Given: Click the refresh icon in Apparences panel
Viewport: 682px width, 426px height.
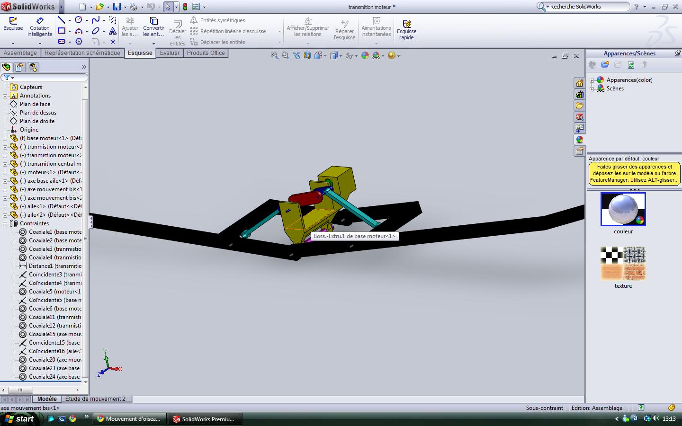Looking at the screenshot, I should click(631, 65).
